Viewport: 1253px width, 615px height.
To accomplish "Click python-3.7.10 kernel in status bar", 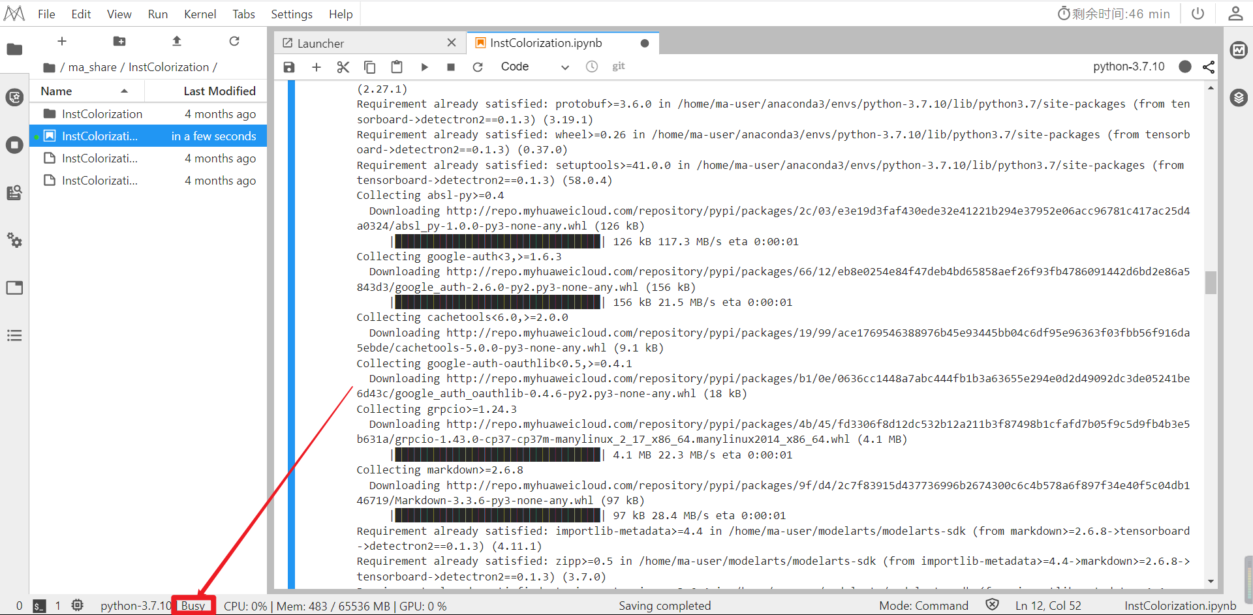I will point(136,606).
